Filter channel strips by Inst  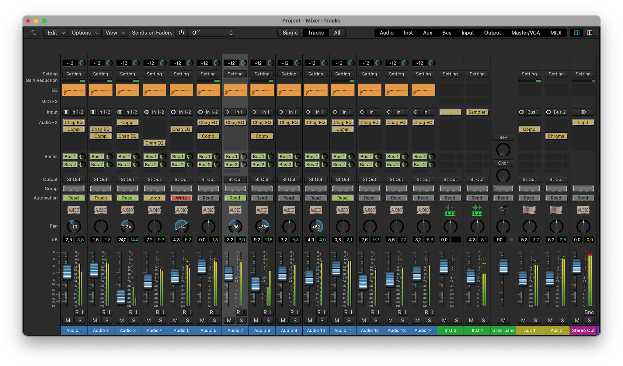point(408,33)
